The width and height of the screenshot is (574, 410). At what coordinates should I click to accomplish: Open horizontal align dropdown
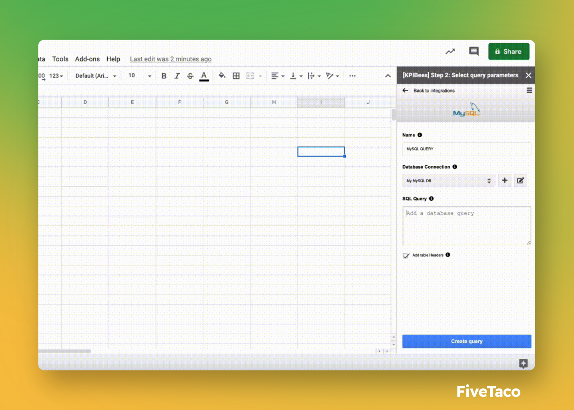click(277, 76)
